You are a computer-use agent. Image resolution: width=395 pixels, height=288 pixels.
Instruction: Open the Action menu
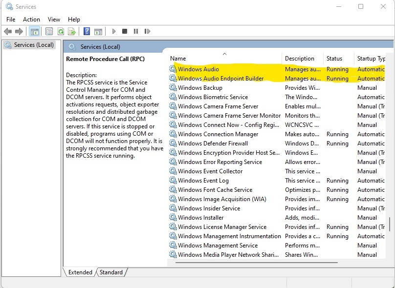(x=31, y=20)
